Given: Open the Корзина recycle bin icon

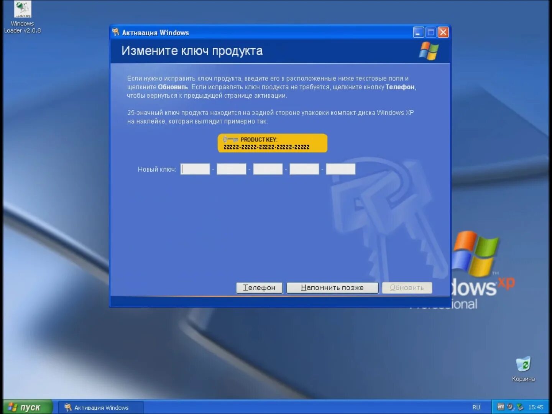Looking at the screenshot, I should [523, 369].
